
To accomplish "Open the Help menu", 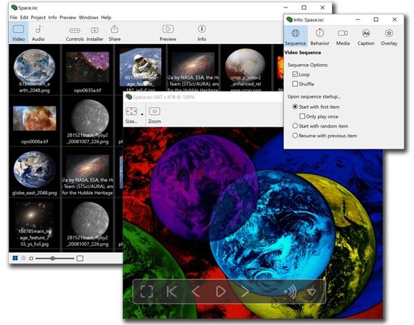I will click(x=106, y=17).
